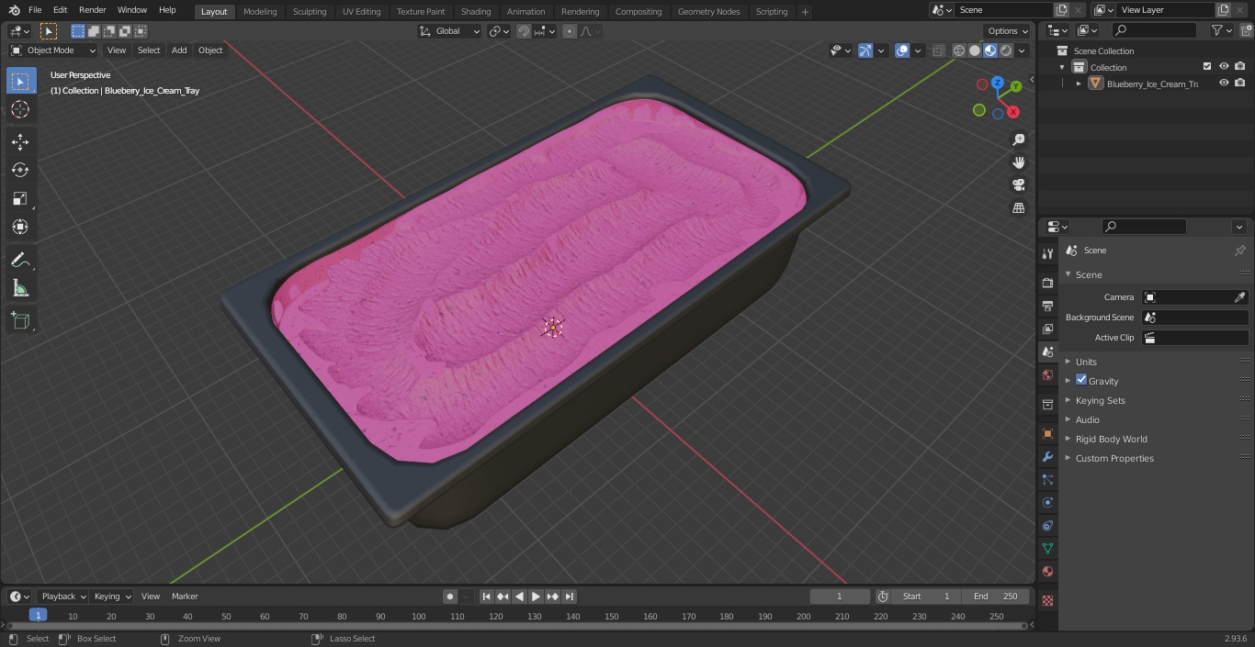Viewport: 1255px width, 647px height.
Task: Select the Annotate tool
Action: 20,260
